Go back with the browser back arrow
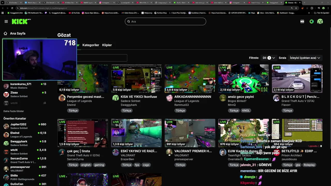Screen dimensions: 331x186 click(3, 8)
